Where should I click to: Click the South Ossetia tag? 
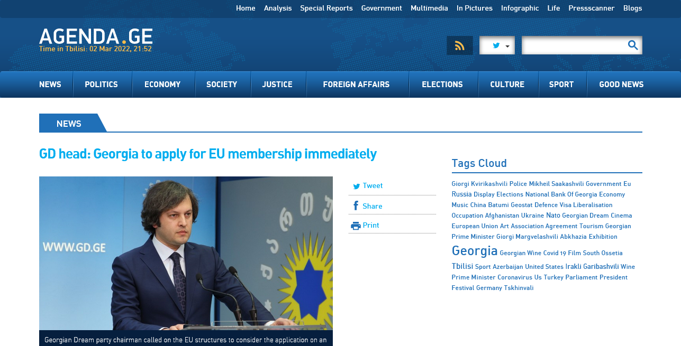(x=603, y=254)
